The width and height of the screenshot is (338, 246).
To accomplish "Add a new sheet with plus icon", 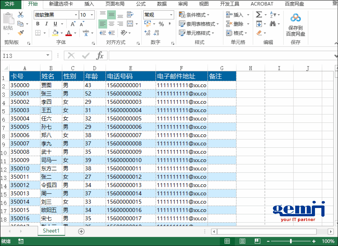I will pyautogui.click(x=81, y=231).
